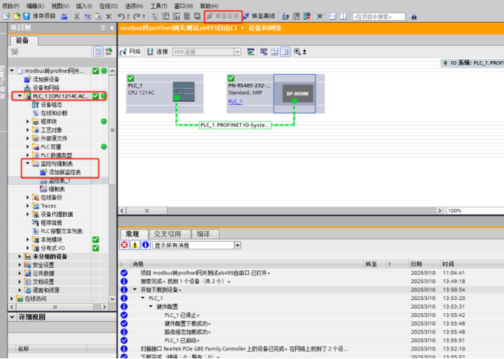Collapse the 监控与强制表 folder

click(x=28, y=164)
